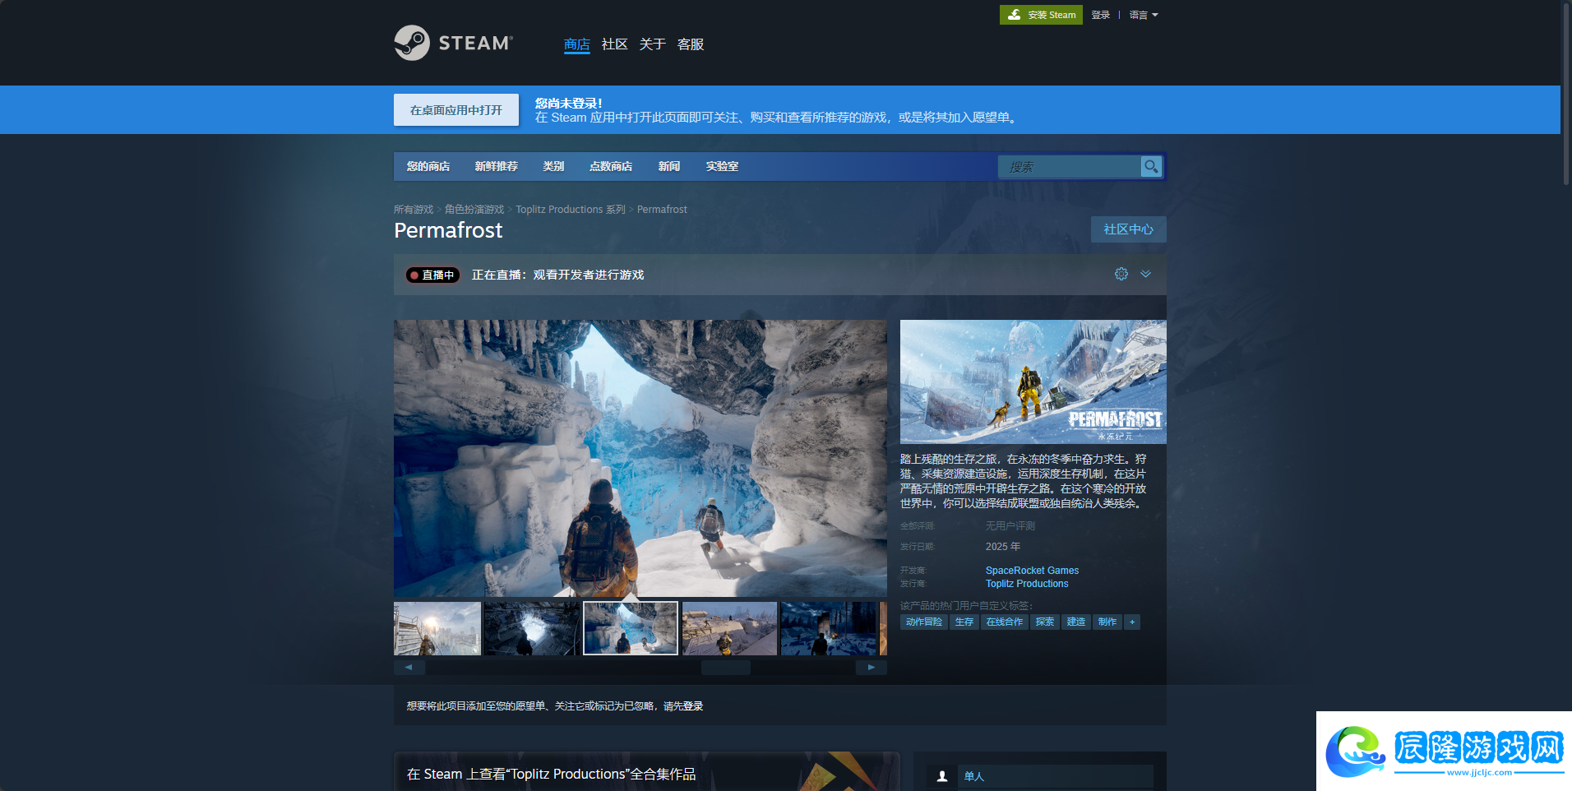
Task: Click the 所有游戏 breadcrumb
Action: click(x=414, y=210)
